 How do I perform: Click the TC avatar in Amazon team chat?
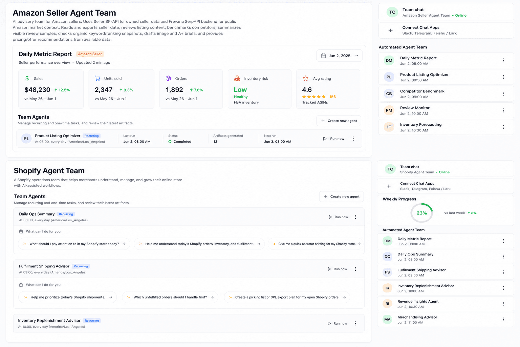[x=392, y=12]
